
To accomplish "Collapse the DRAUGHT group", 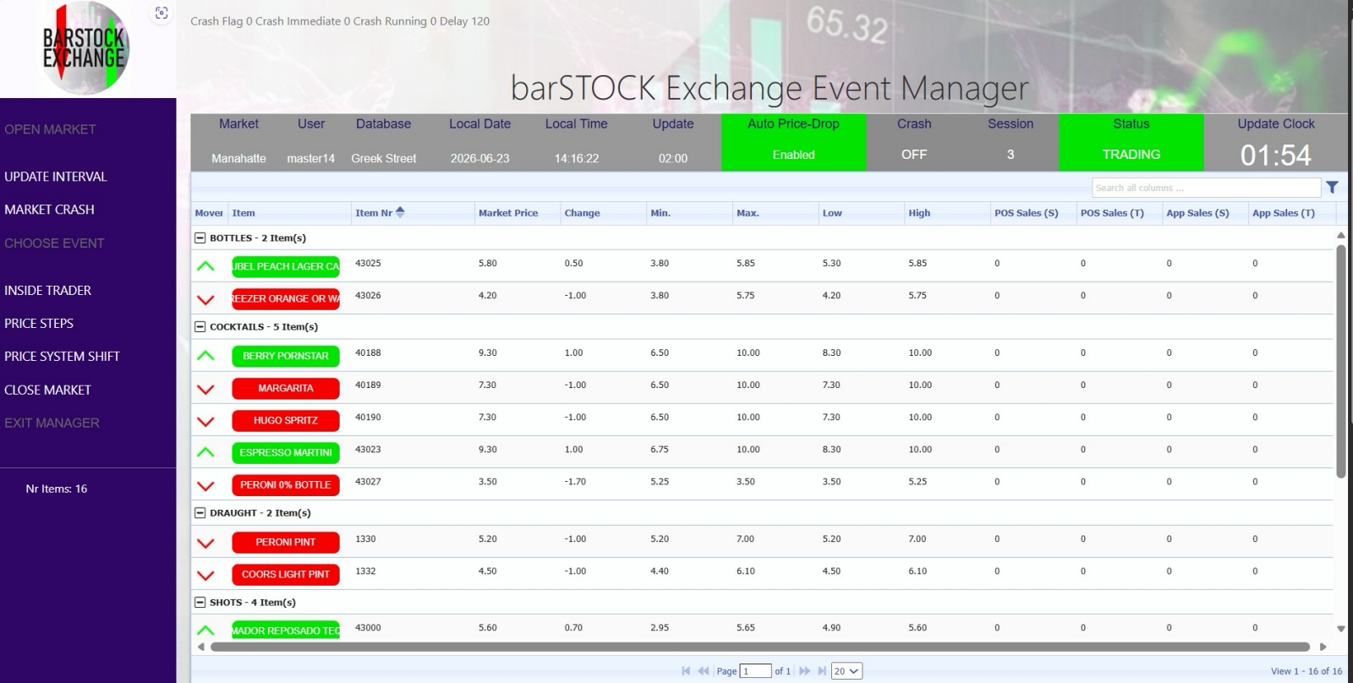I will (200, 513).
